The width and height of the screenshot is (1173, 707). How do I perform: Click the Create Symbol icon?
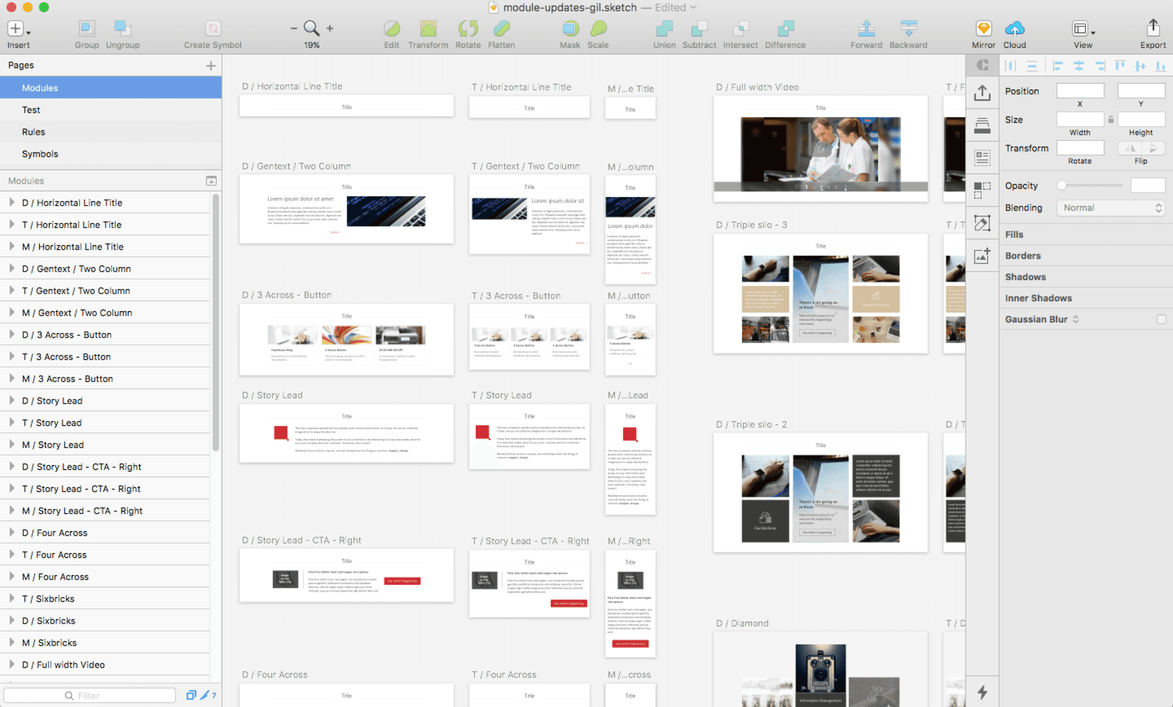[212, 29]
